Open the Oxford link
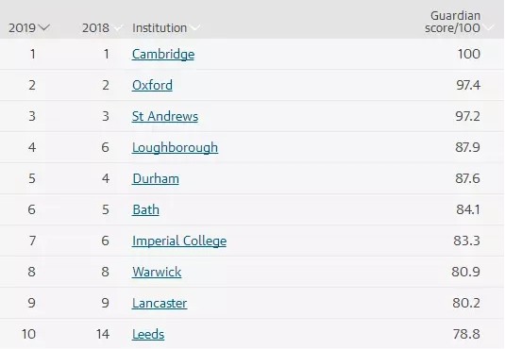 click(152, 85)
